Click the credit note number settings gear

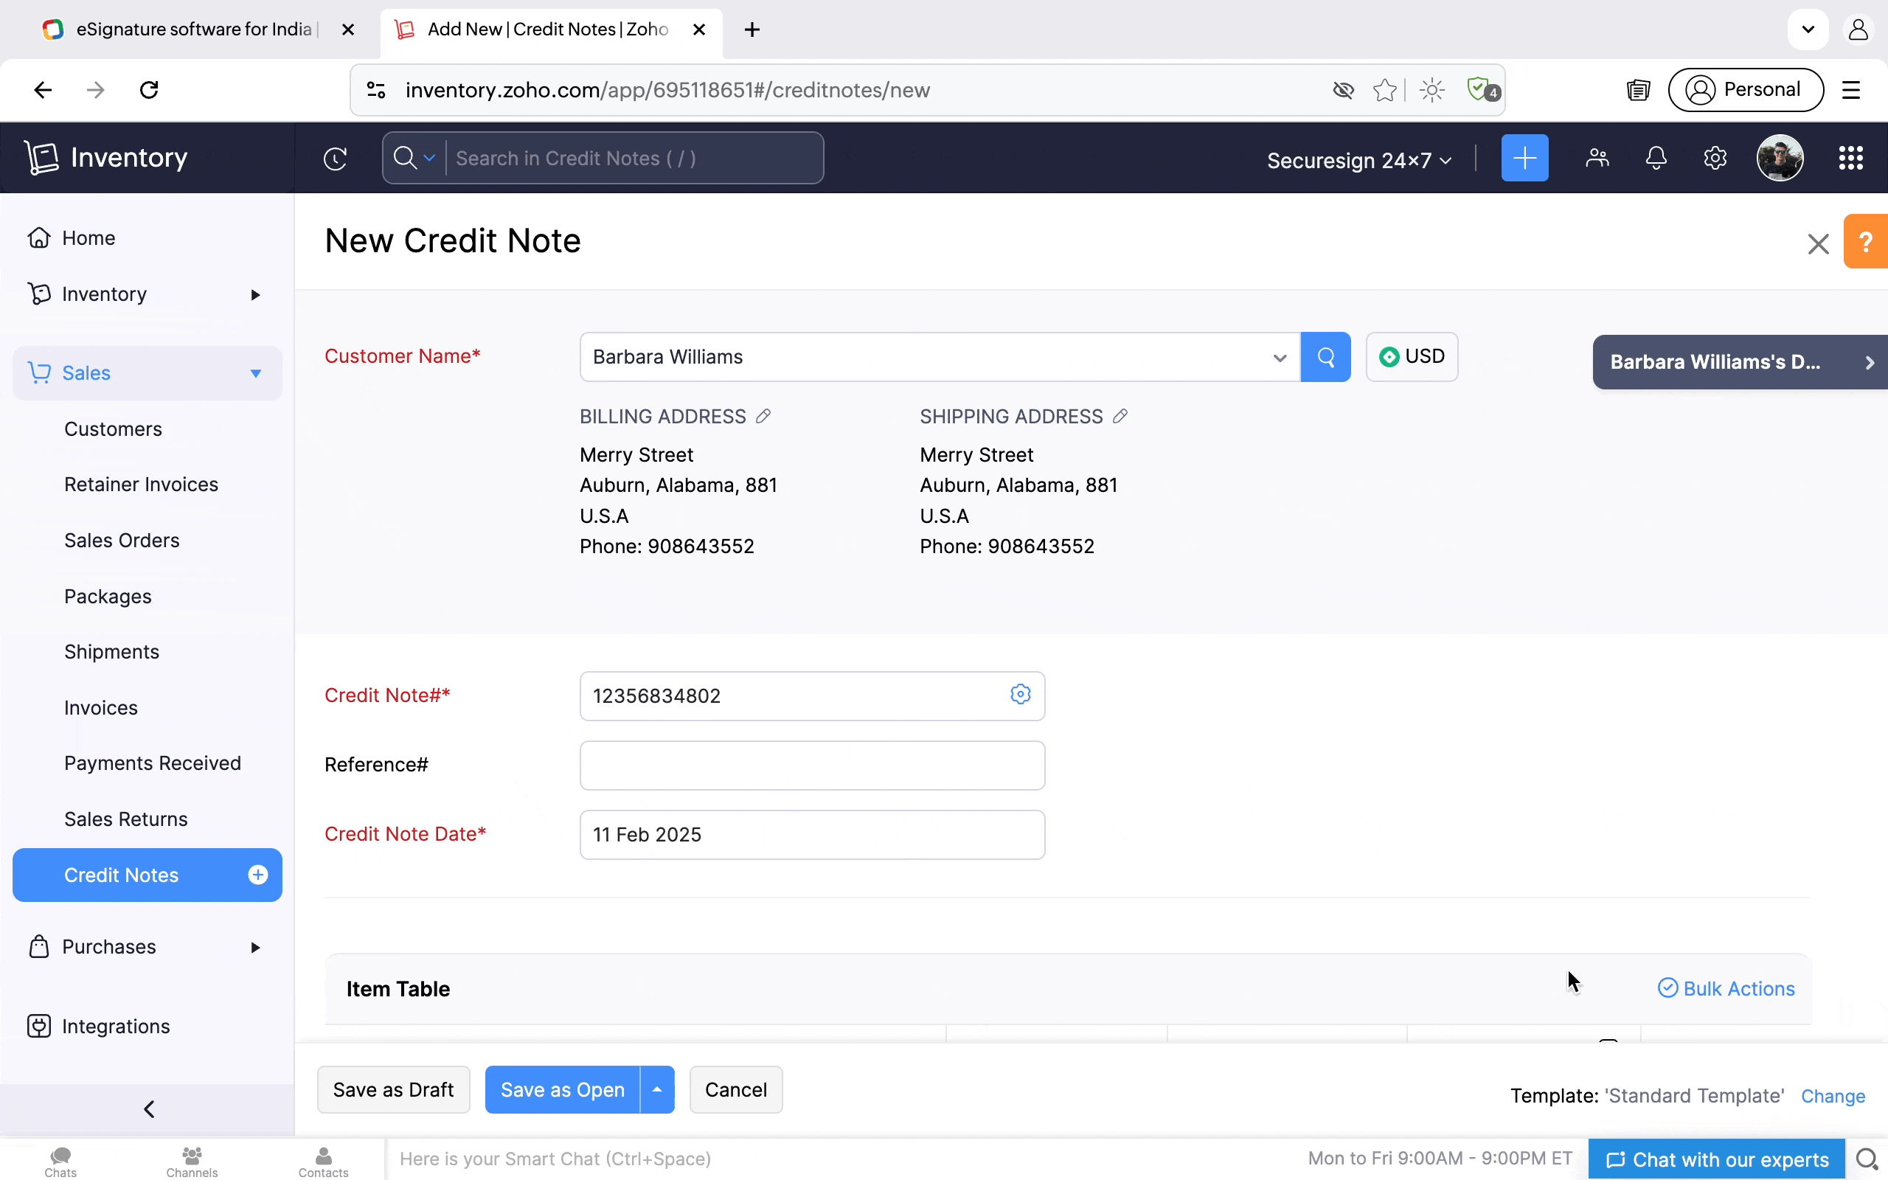pyautogui.click(x=1020, y=694)
